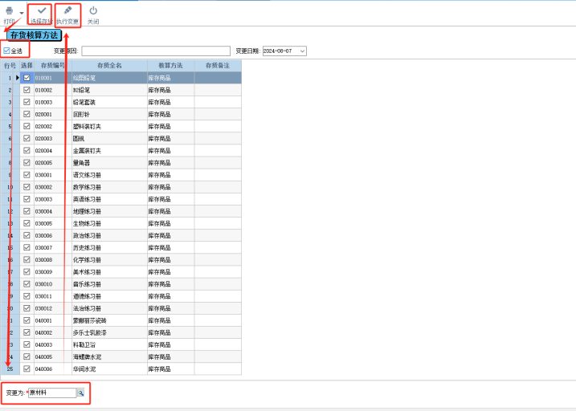
Task: Select the 法治练习册 cell
Action: point(109,308)
